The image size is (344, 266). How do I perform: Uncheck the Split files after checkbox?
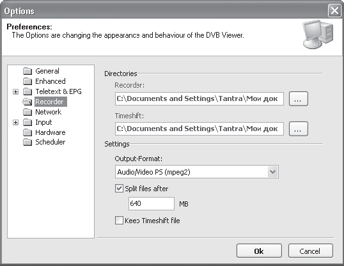119,189
